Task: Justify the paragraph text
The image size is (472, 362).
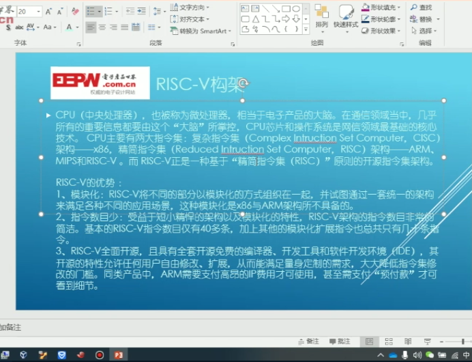Action: pyautogui.click(x=124, y=27)
